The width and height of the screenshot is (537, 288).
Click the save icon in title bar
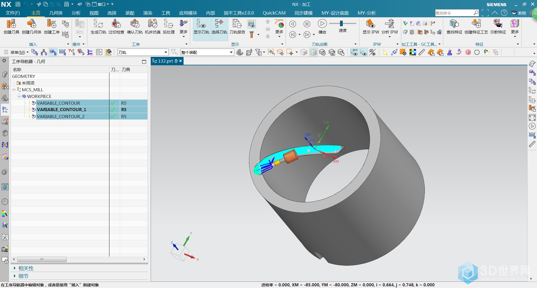click(18, 4)
